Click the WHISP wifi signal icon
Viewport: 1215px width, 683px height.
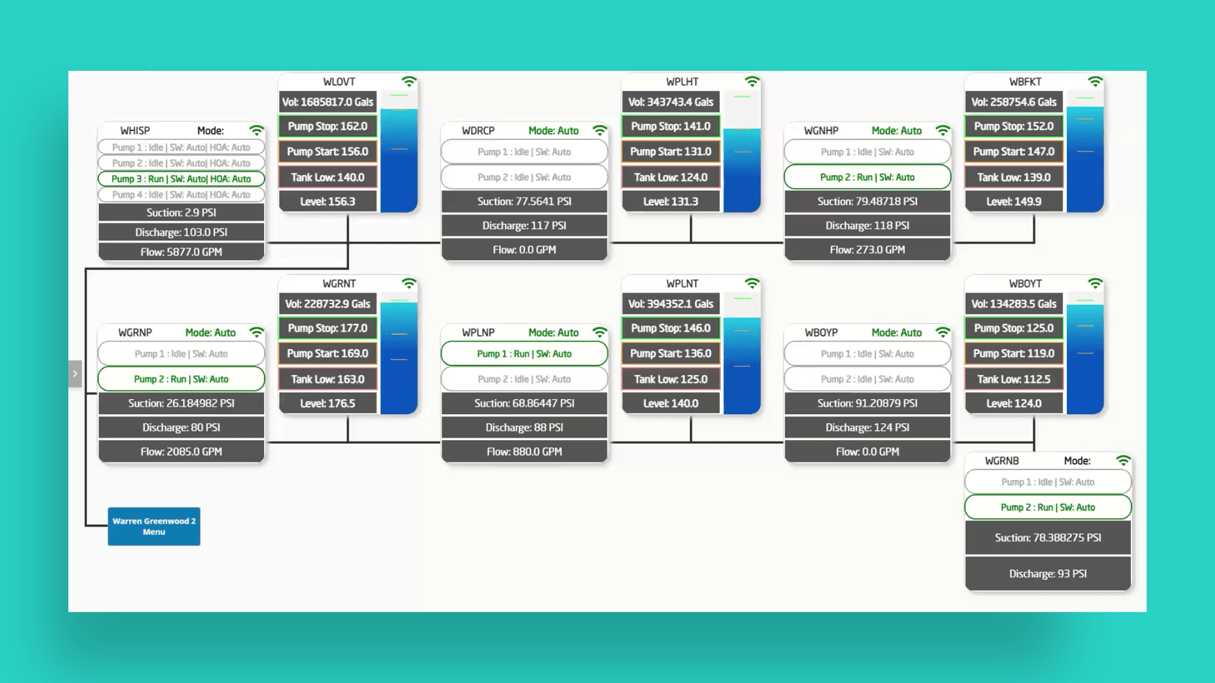256,130
